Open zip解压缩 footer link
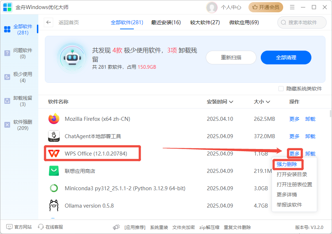The width and height of the screenshot is (332, 234). coord(209,227)
